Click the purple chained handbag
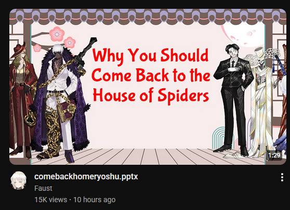The width and height of the screenshot is (290, 210). click(x=65, y=111)
